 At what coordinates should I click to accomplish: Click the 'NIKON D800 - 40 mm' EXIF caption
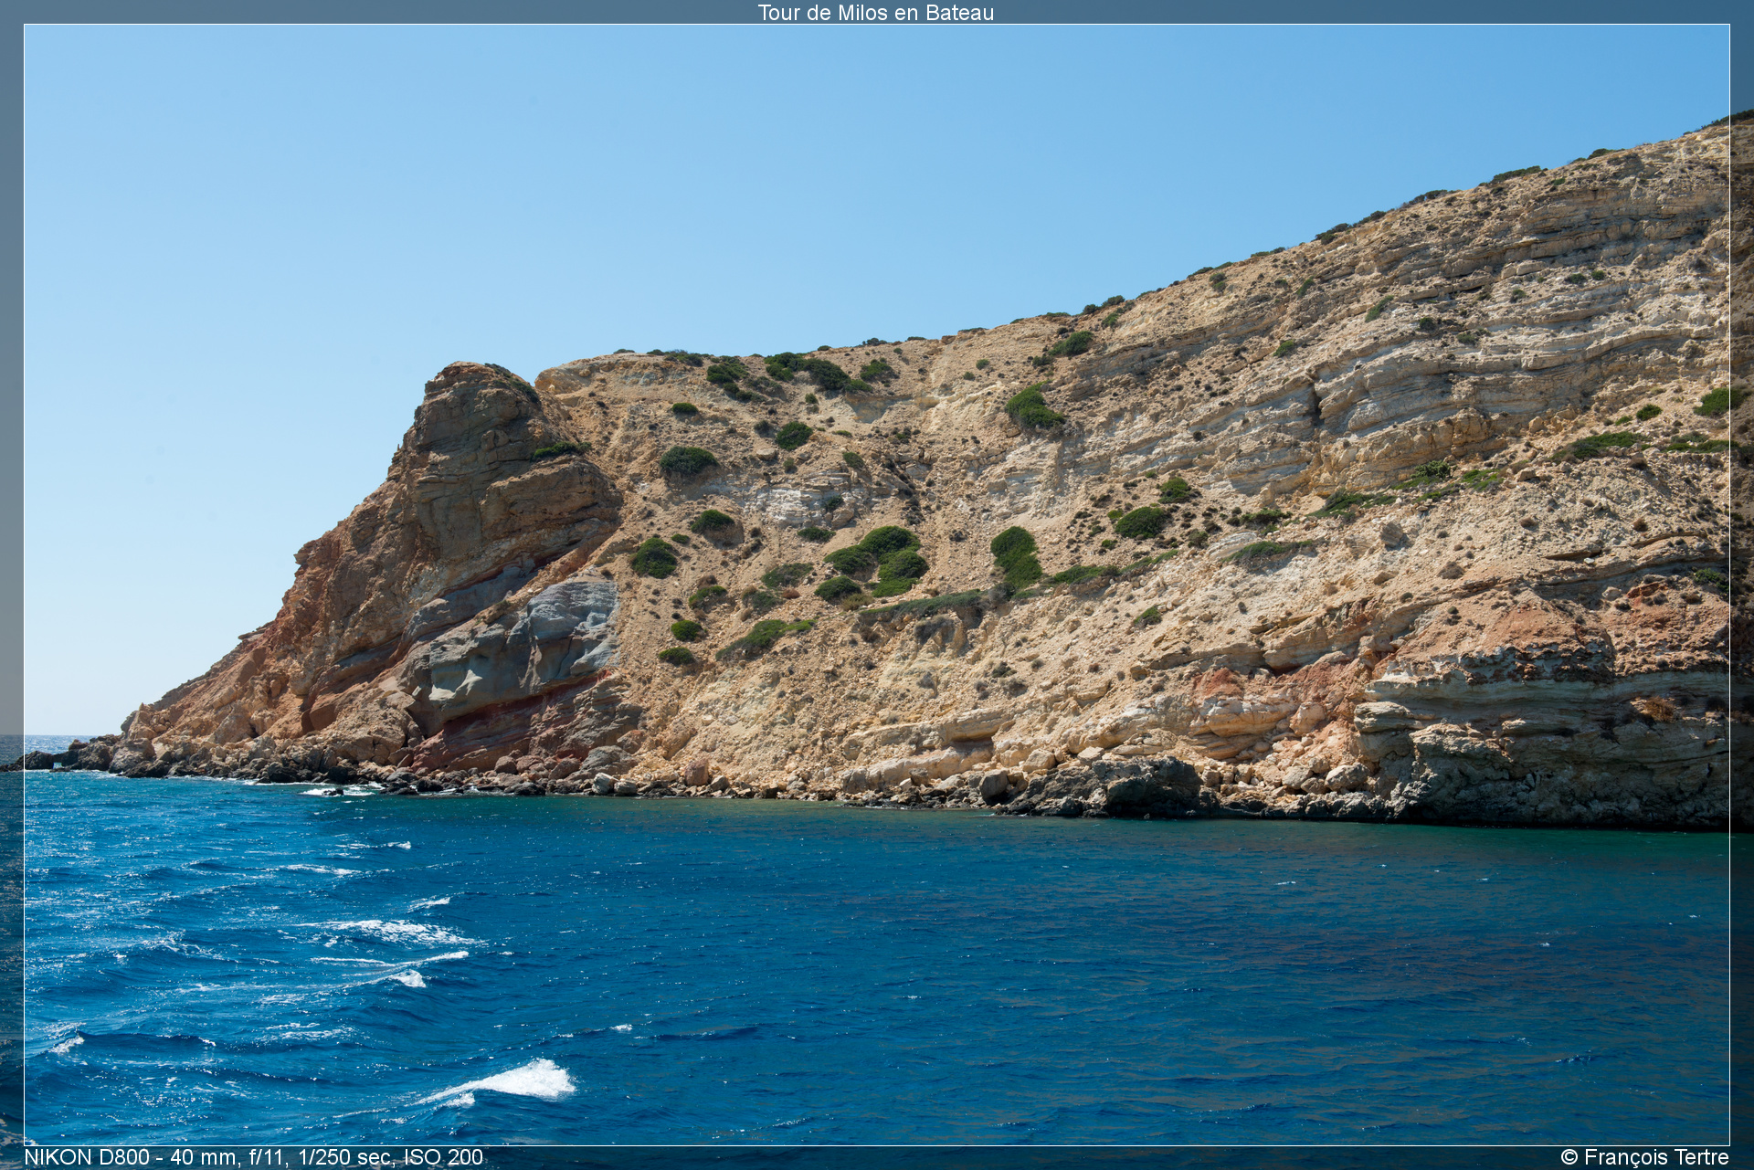click(254, 1157)
